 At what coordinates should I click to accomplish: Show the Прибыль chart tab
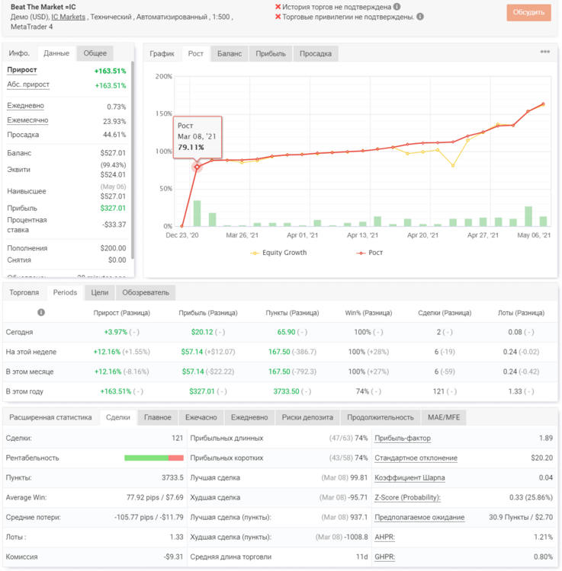pyautogui.click(x=271, y=53)
